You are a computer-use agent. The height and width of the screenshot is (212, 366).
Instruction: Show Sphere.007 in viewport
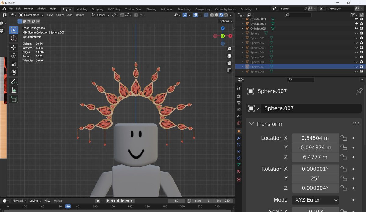tap(356, 67)
